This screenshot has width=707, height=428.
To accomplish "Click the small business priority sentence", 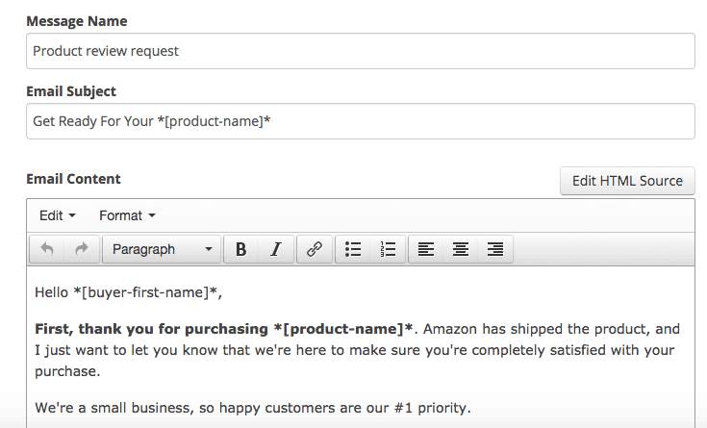I will point(252,408).
